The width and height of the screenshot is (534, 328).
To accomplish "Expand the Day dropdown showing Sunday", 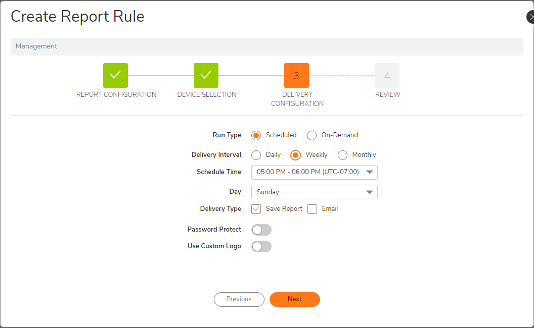I will (314, 192).
